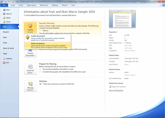The width and height of the screenshot is (165, 118).
Task: Click the Close document icon
Action: (4, 22)
